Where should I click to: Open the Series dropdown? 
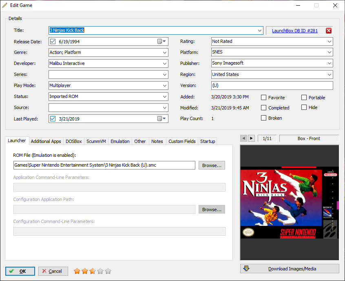(x=165, y=74)
